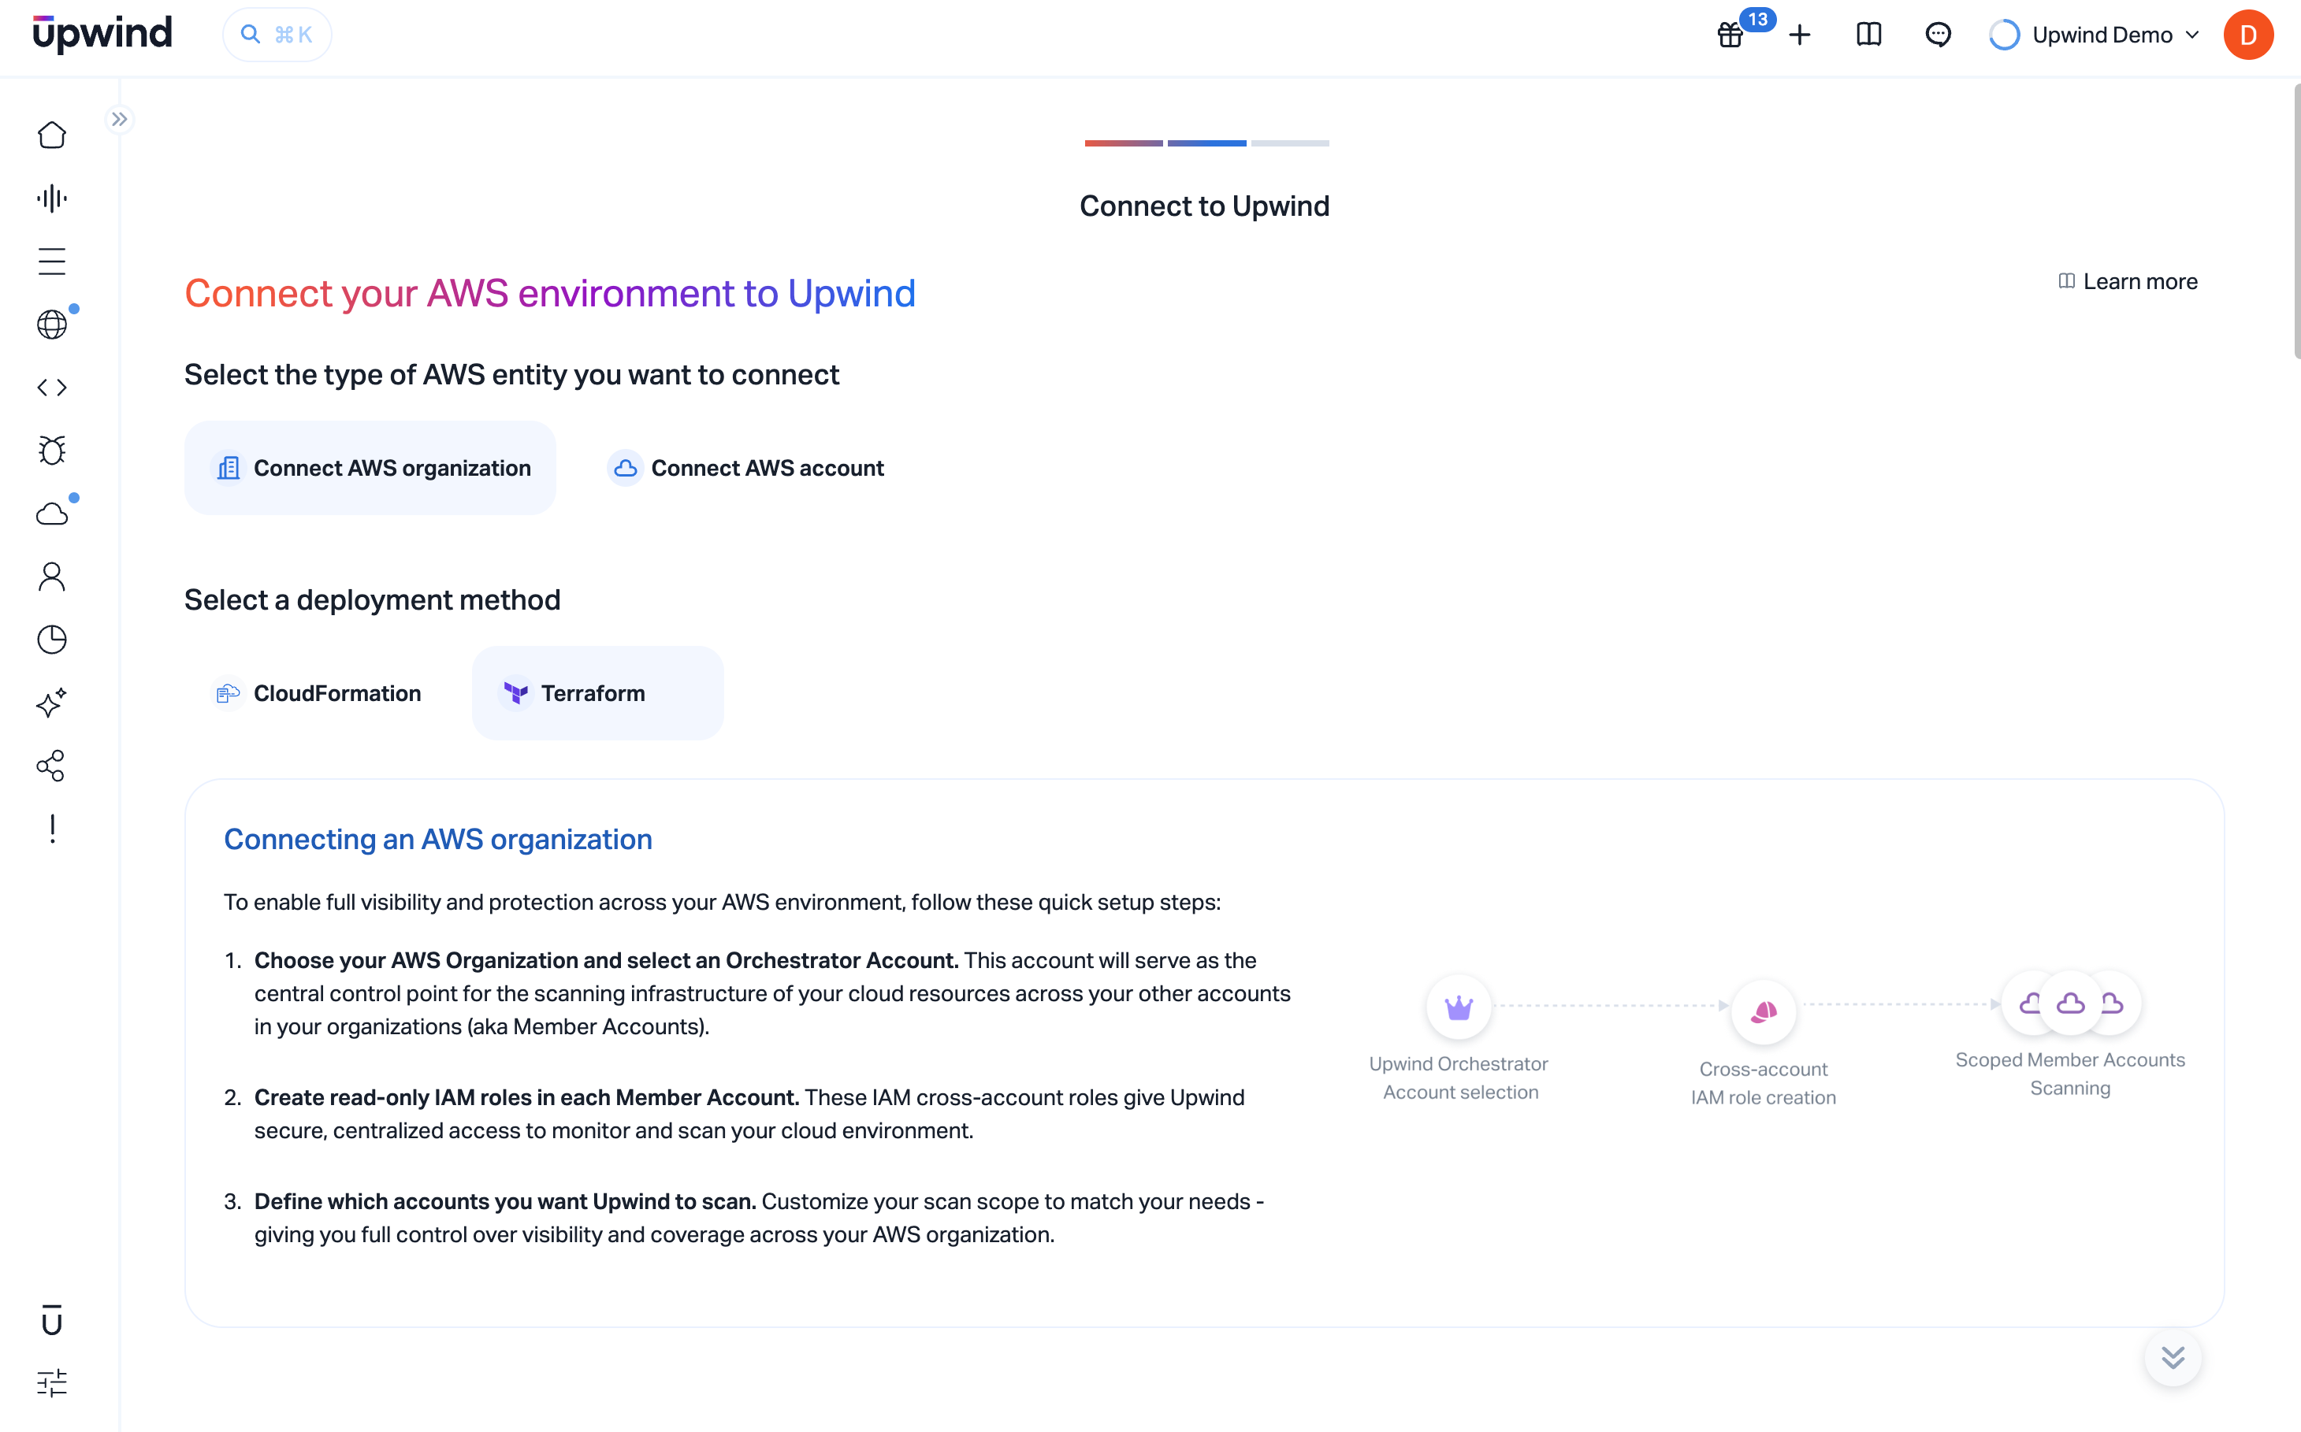Expand the Upwind Demo organization dropdown
Image resolution: width=2301 pixels, height=1432 pixels.
coord(2094,35)
